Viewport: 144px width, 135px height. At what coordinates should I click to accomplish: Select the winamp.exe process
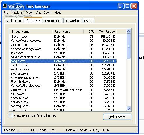[x=64, y=45]
